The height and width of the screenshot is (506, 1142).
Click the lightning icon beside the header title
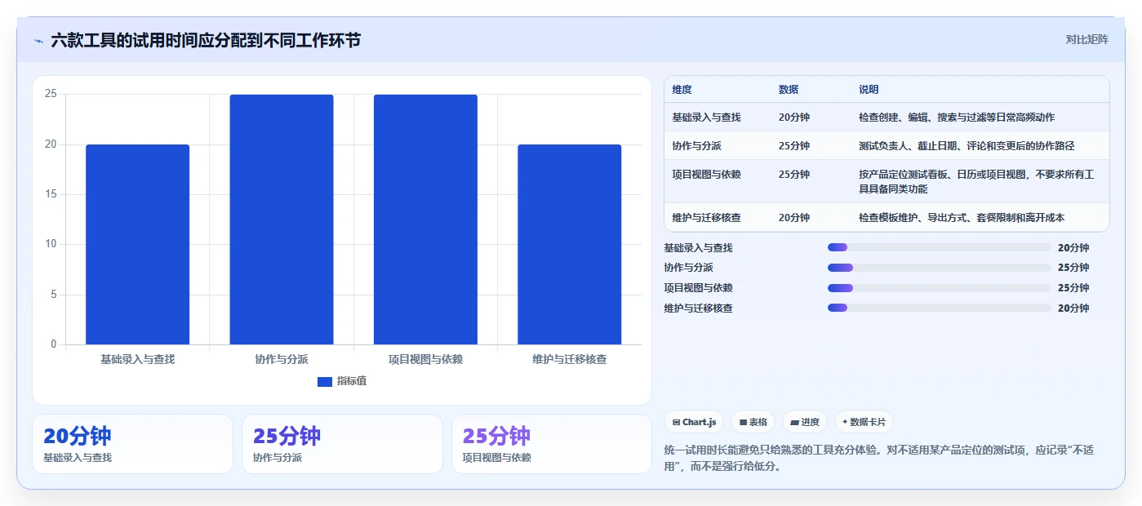[39, 41]
